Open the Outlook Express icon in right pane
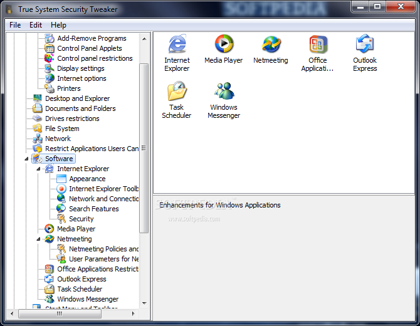 (x=365, y=44)
